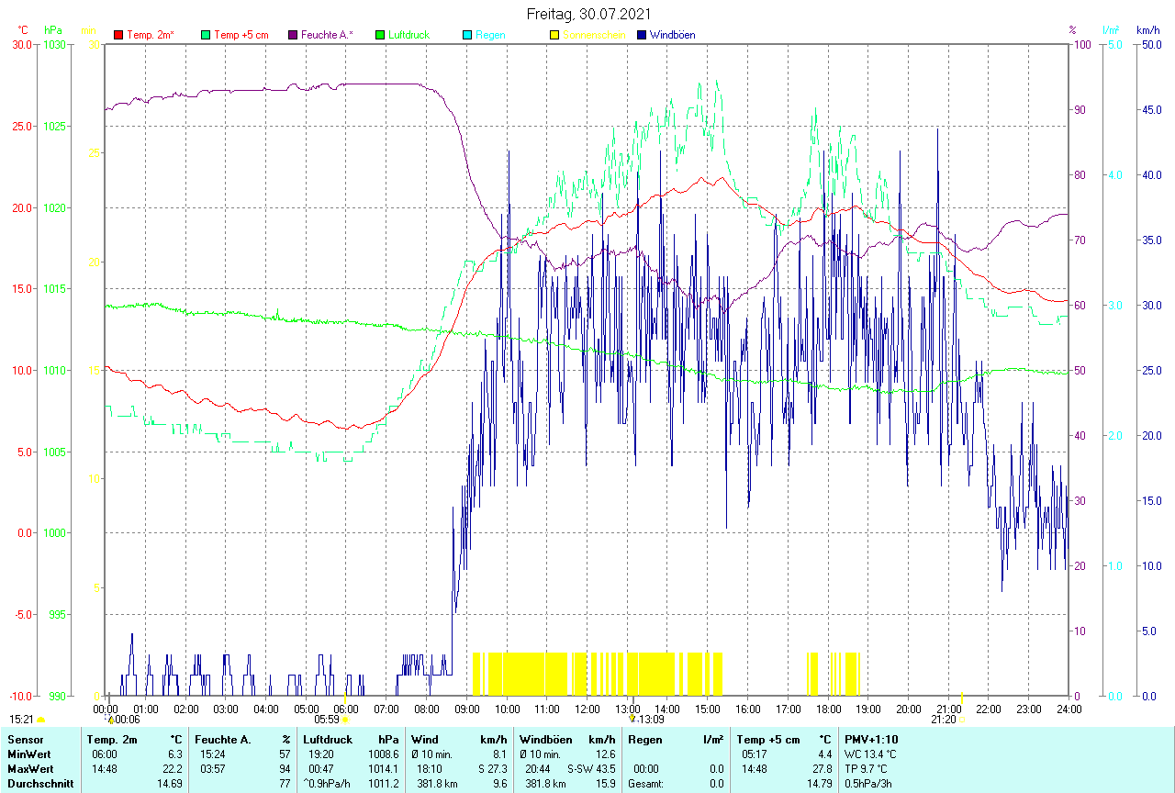Click the average temperature value 14.69
The image size is (1175, 793).
[169, 784]
